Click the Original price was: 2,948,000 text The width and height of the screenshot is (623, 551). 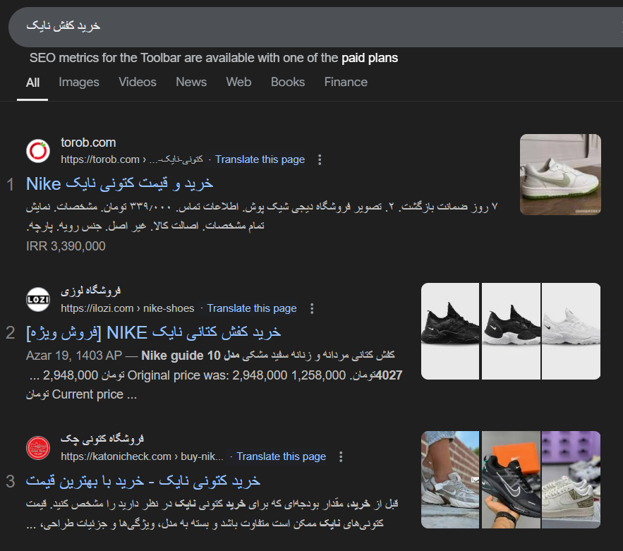point(207,375)
